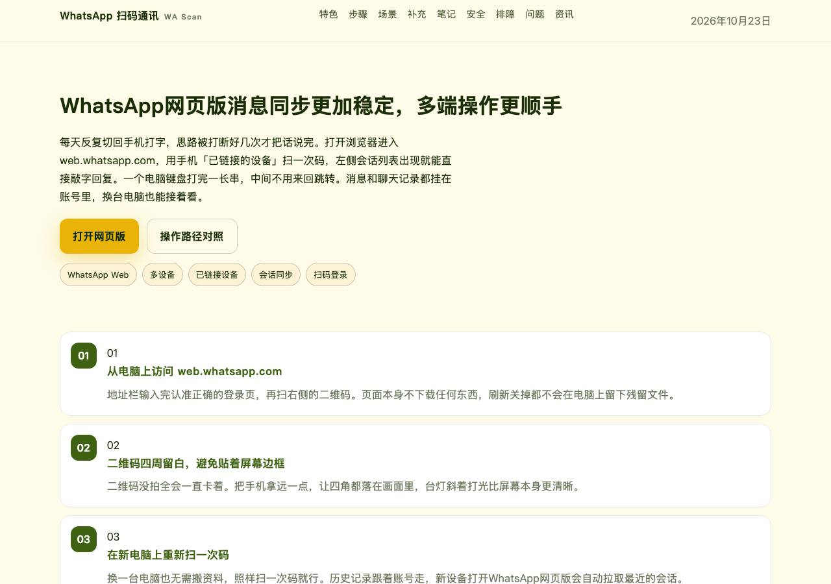Screen dimensions: 831x584
Task: Click the heading 从电脑上访问 web.whatsapp.com
Action: [195, 371]
